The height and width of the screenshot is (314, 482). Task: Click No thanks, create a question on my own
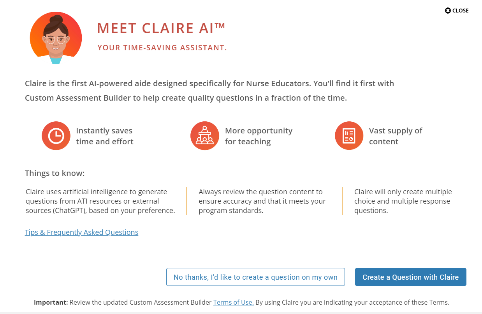(x=255, y=277)
